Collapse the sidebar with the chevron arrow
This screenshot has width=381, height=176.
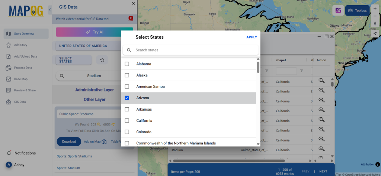coord(50,10)
